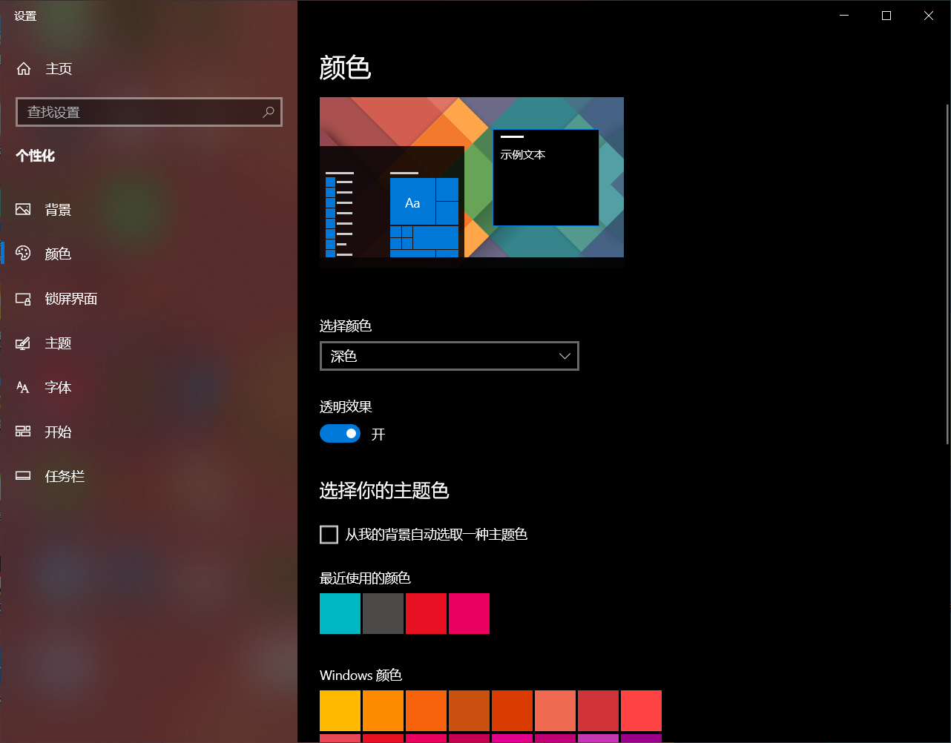The width and height of the screenshot is (951, 743).
Task: Pick the dark gray recent color swatch
Action: pyautogui.click(x=383, y=613)
